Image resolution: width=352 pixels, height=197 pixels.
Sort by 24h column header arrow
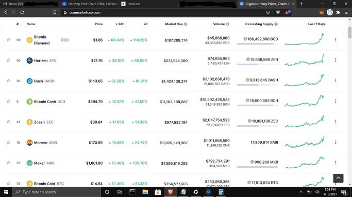point(116,24)
